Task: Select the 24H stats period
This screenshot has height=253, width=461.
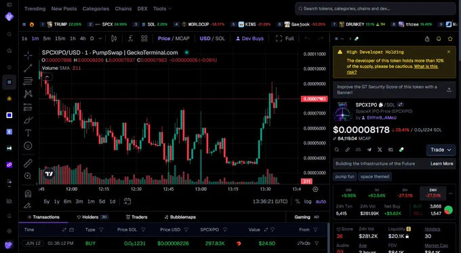Action: pos(433,193)
